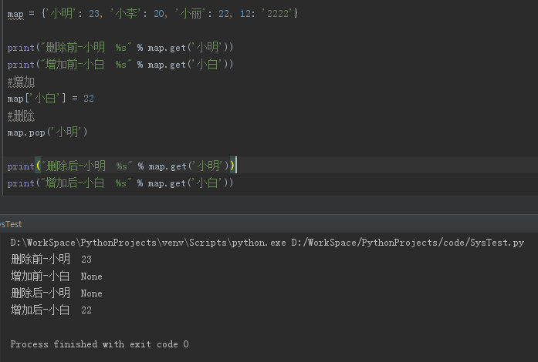538x362 pixels.
Task: Open the SysTest.py file path link in console
Action: click(x=408, y=243)
